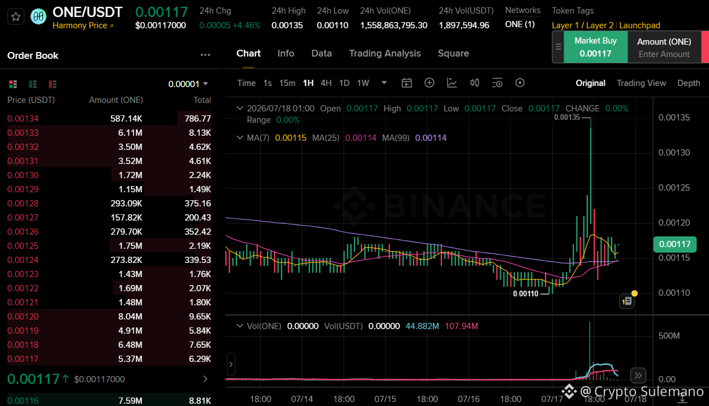Click the 0.00130 ask price row

109,175
